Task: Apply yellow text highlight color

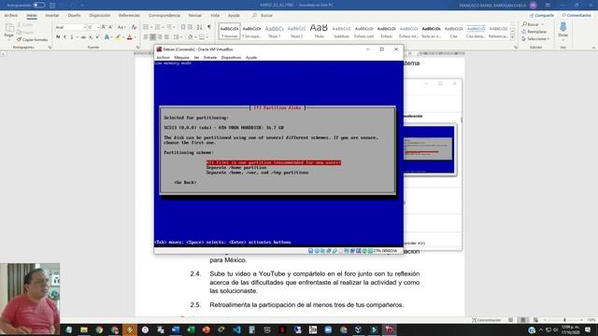Action: pos(118,37)
